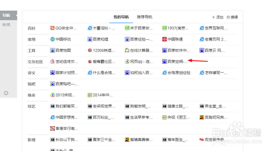Open the 夏家三千金 link
This screenshot has width=277, height=151.
coord(104,140)
